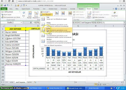
Task: Click Stili Eşleştirmek için Sıfırla button
Action: tap(11, 17)
